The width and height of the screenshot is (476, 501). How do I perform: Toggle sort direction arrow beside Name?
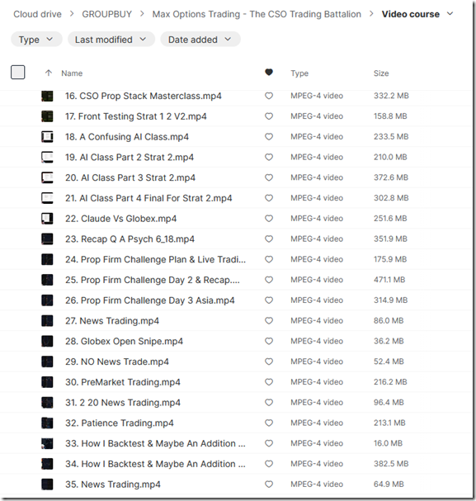coord(49,73)
